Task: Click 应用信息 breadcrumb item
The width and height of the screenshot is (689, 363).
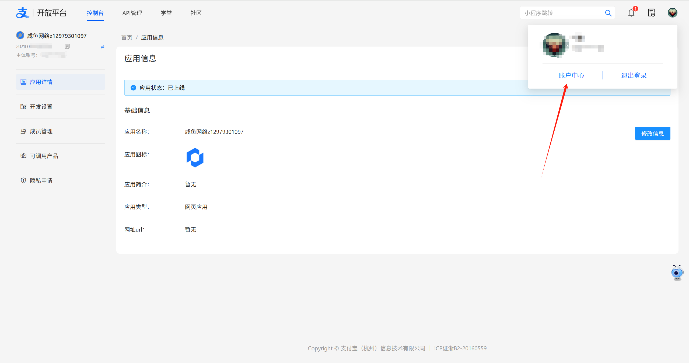Action: (152, 37)
